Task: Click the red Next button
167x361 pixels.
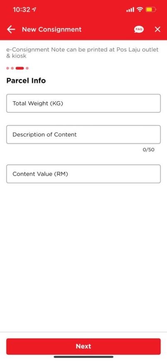Action: tap(83, 346)
